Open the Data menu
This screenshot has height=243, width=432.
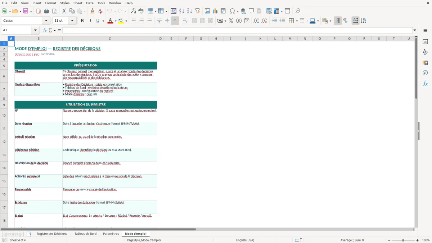[x=90, y=3]
